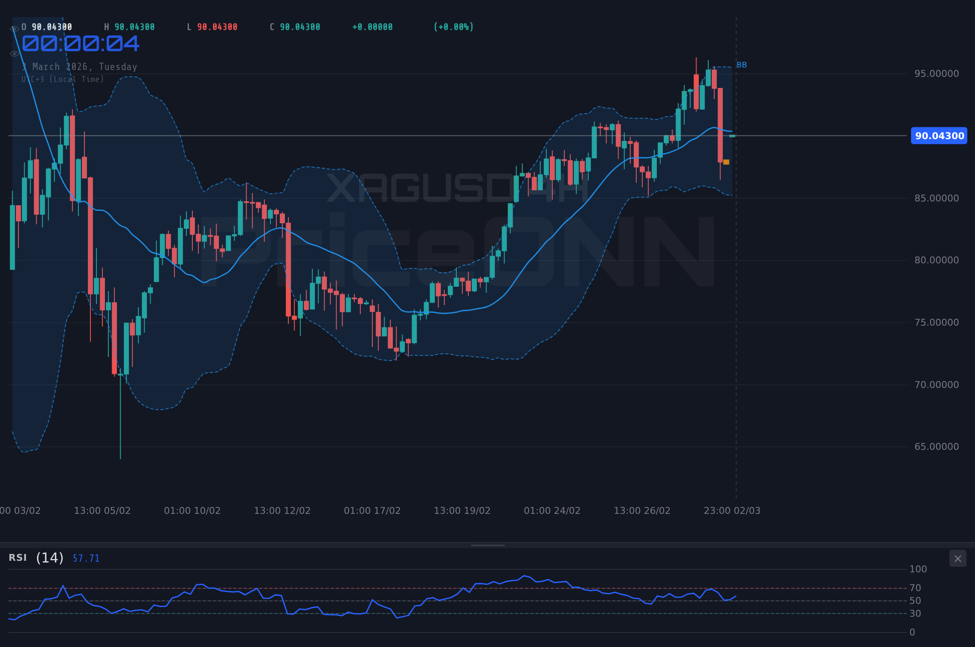This screenshot has height=647, width=975.
Task: Click the Low value L 90.04300
Action: 212,26
